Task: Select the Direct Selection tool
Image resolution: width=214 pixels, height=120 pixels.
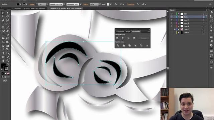Action: (7, 13)
